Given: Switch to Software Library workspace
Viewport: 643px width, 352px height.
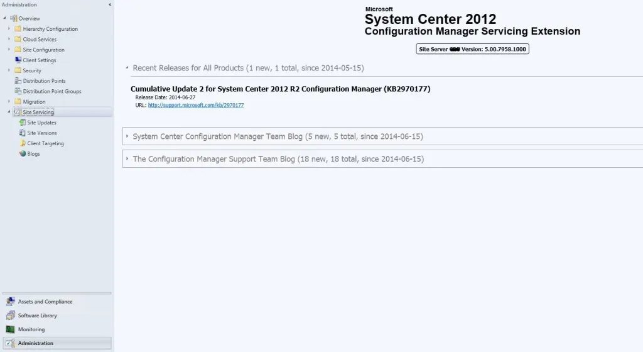Looking at the screenshot, I should [57, 316].
